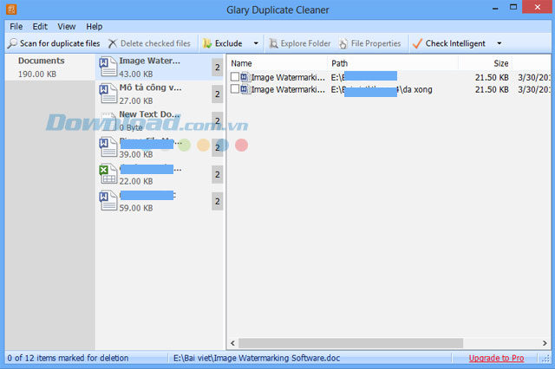
Task: Select the Image Water... duplicate group
Action: (x=160, y=68)
